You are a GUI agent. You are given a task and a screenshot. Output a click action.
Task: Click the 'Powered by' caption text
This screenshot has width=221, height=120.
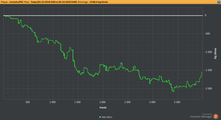(x=207, y=114)
